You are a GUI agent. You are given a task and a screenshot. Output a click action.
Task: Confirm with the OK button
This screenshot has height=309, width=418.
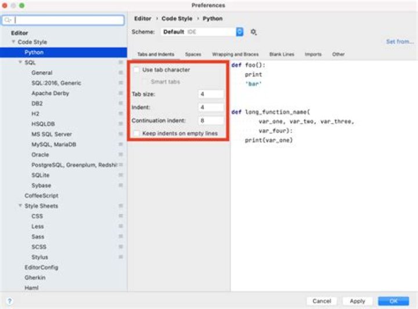tap(394, 301)
